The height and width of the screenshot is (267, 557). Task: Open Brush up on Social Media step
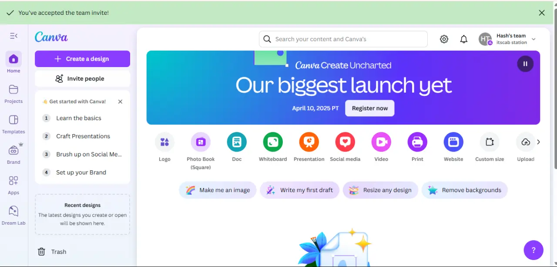pyautogui.click(x=82, y=154)
